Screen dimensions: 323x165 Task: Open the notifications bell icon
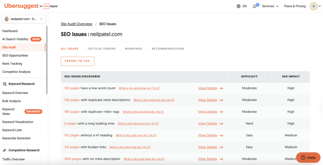pos(254,6)
